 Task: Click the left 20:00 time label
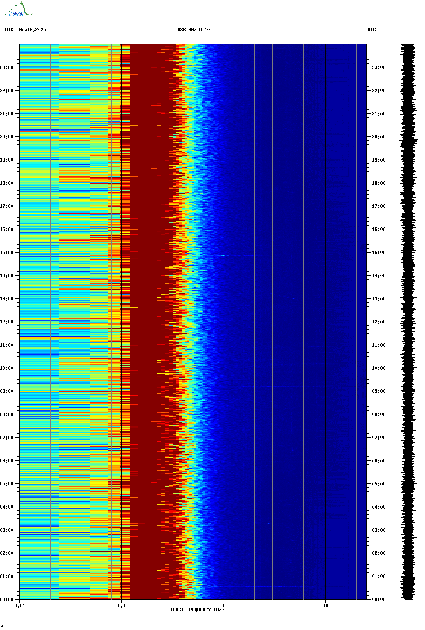[x=7, y=137]
